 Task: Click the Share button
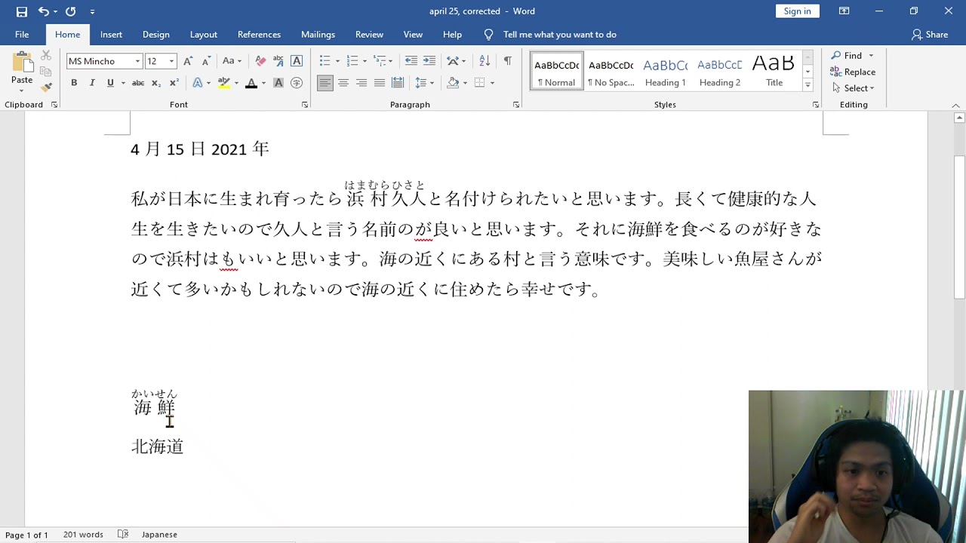coord(930,35)
